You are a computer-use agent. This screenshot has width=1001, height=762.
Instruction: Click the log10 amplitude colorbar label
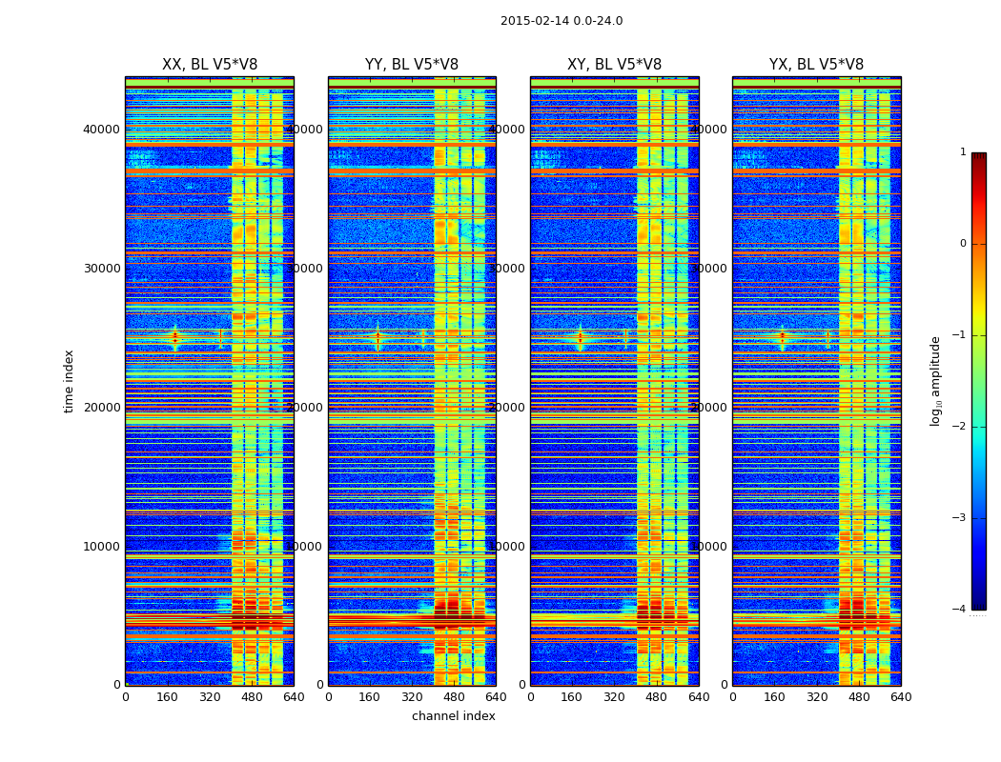(x=935, y=381)
